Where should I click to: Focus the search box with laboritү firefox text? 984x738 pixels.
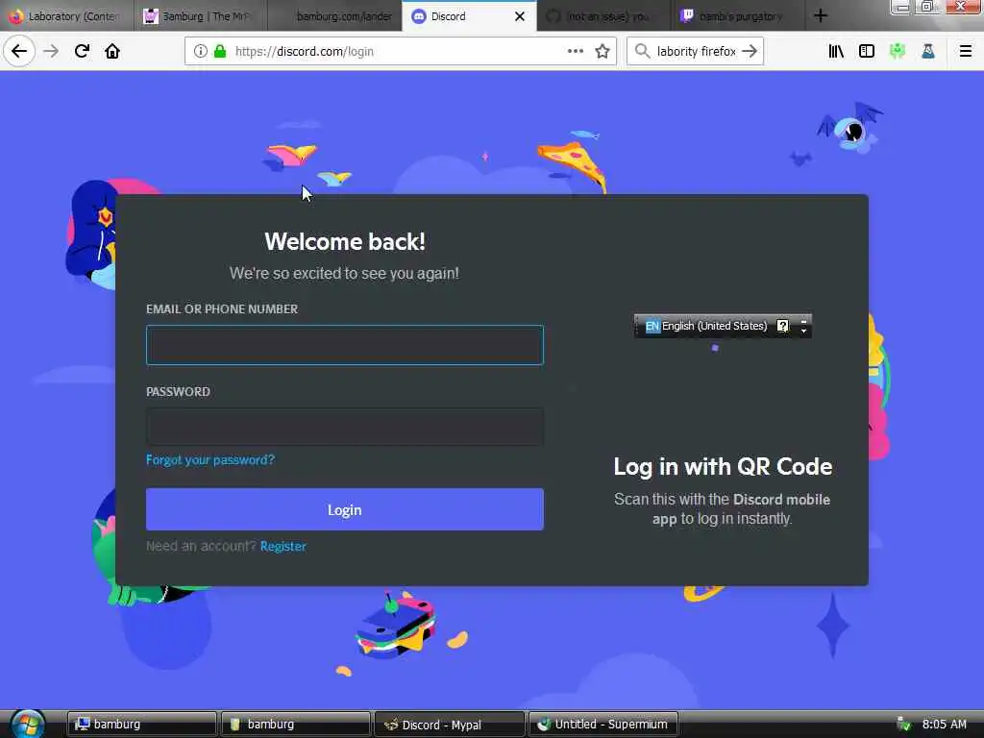coord(696,51)
